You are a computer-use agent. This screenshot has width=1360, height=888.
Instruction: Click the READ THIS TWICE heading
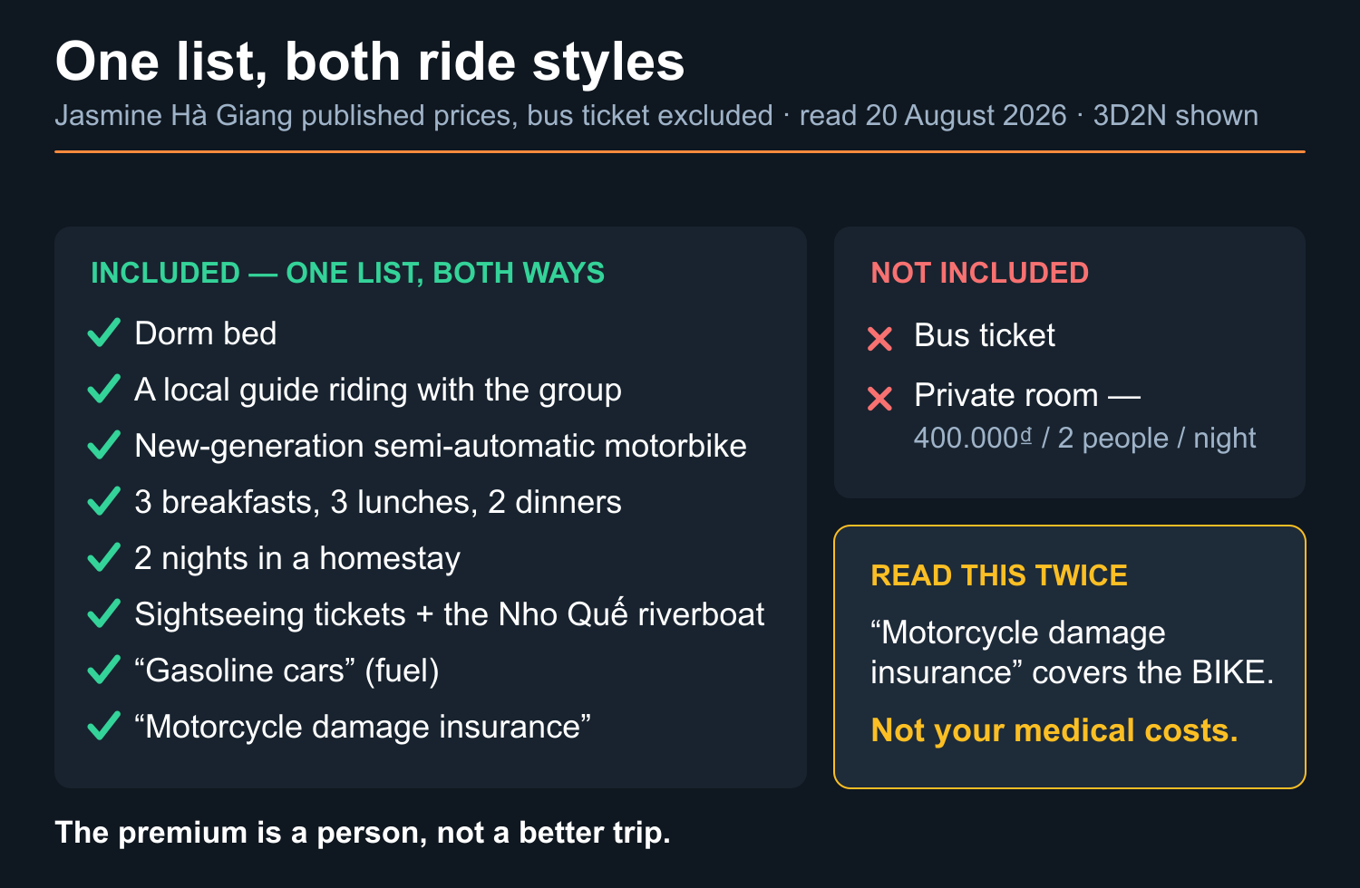999,575
